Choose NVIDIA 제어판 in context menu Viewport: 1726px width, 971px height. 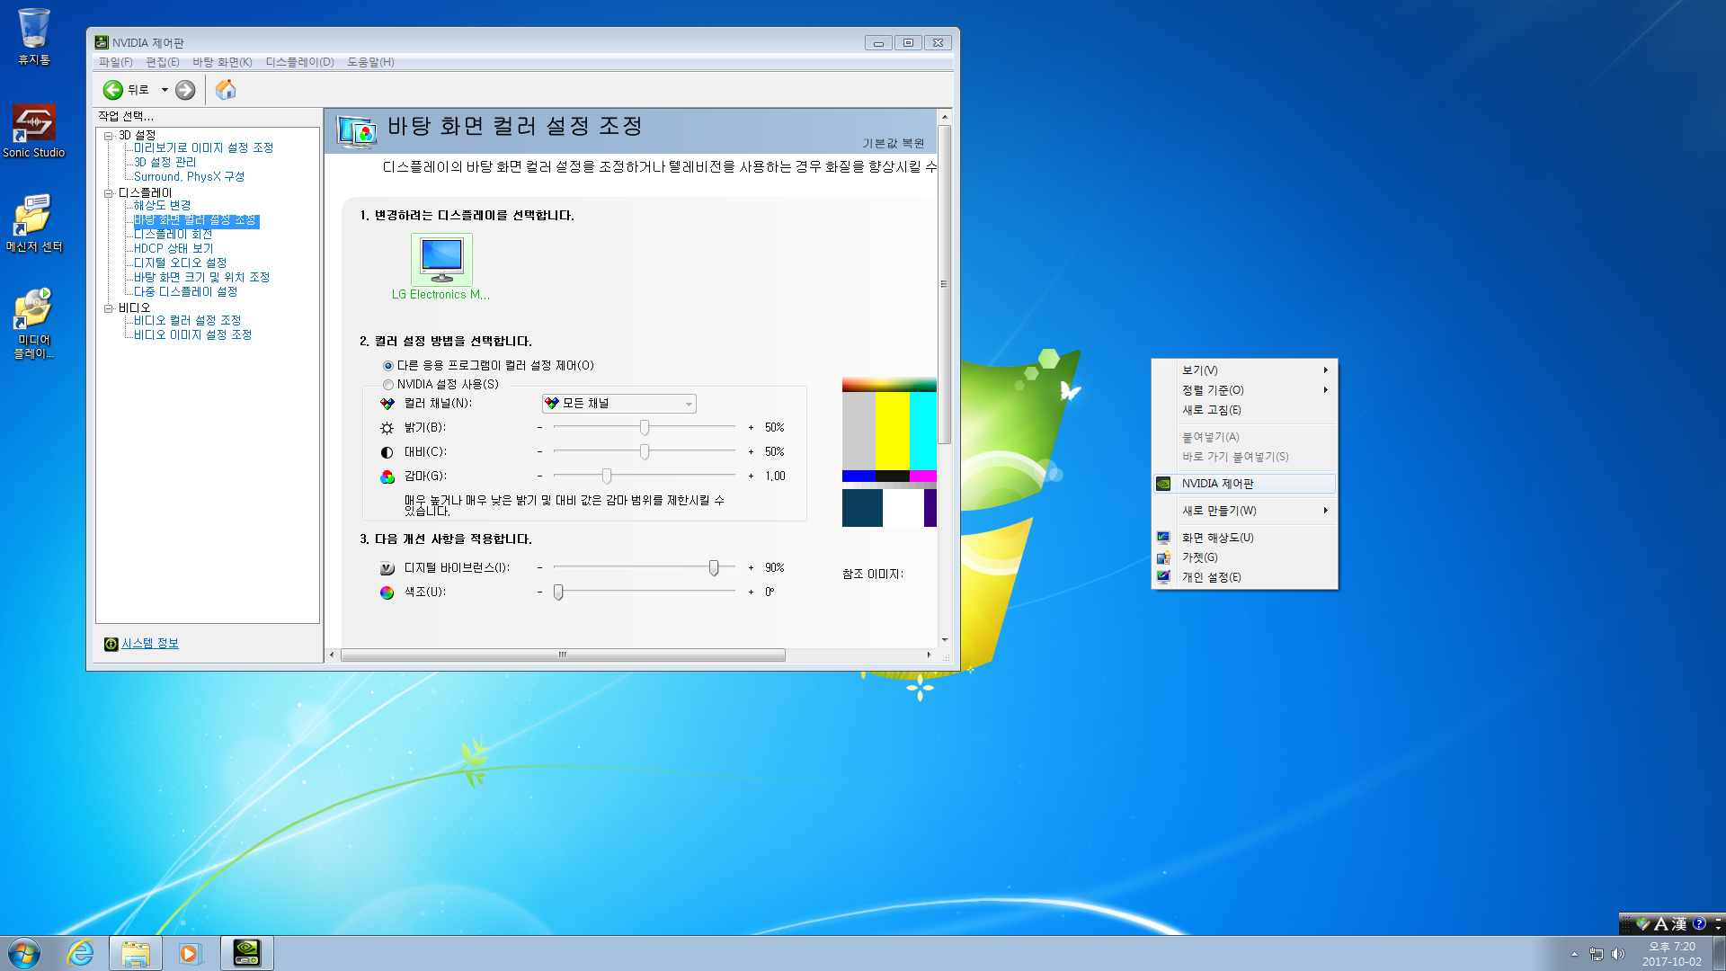pyautogui.click(x=1244, y=484)
